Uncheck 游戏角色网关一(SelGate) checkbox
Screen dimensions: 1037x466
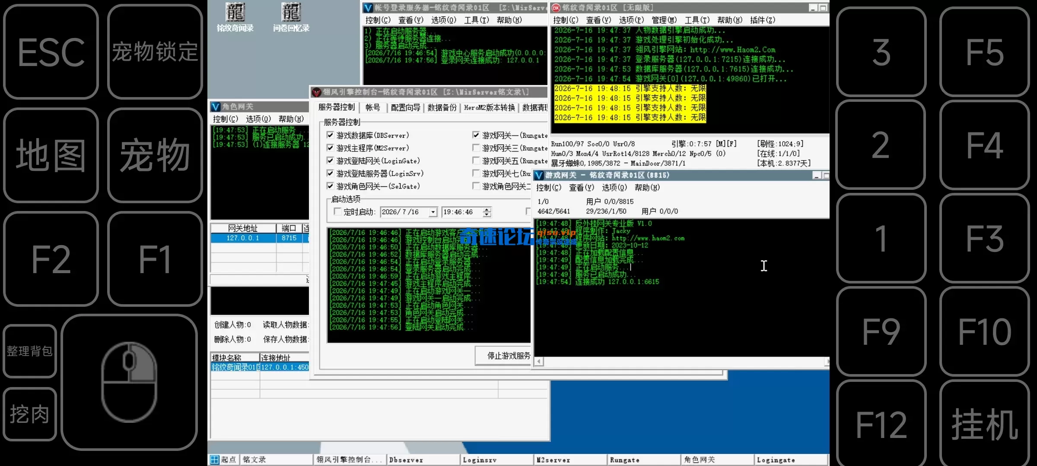(x=330, y=186)
